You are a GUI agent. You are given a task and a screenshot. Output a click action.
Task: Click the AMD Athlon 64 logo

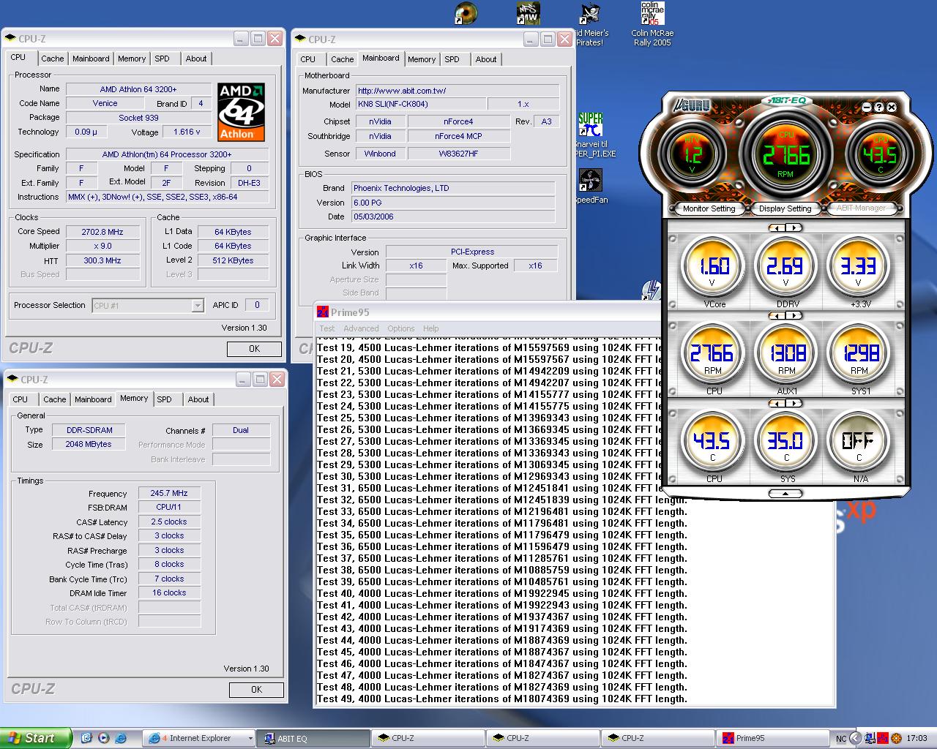pyautogui.click(x=241, y=111)
